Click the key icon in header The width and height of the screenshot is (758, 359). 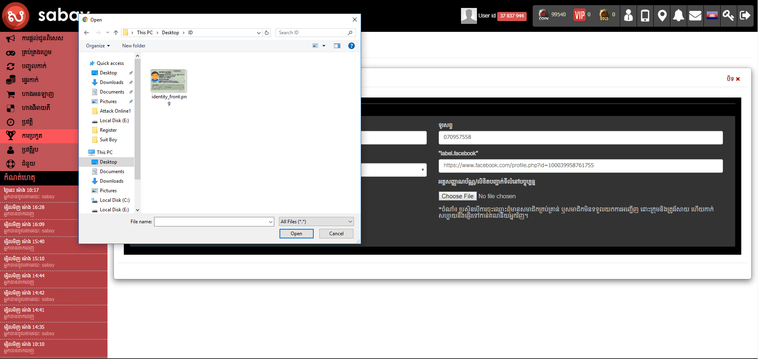point(728,16)
